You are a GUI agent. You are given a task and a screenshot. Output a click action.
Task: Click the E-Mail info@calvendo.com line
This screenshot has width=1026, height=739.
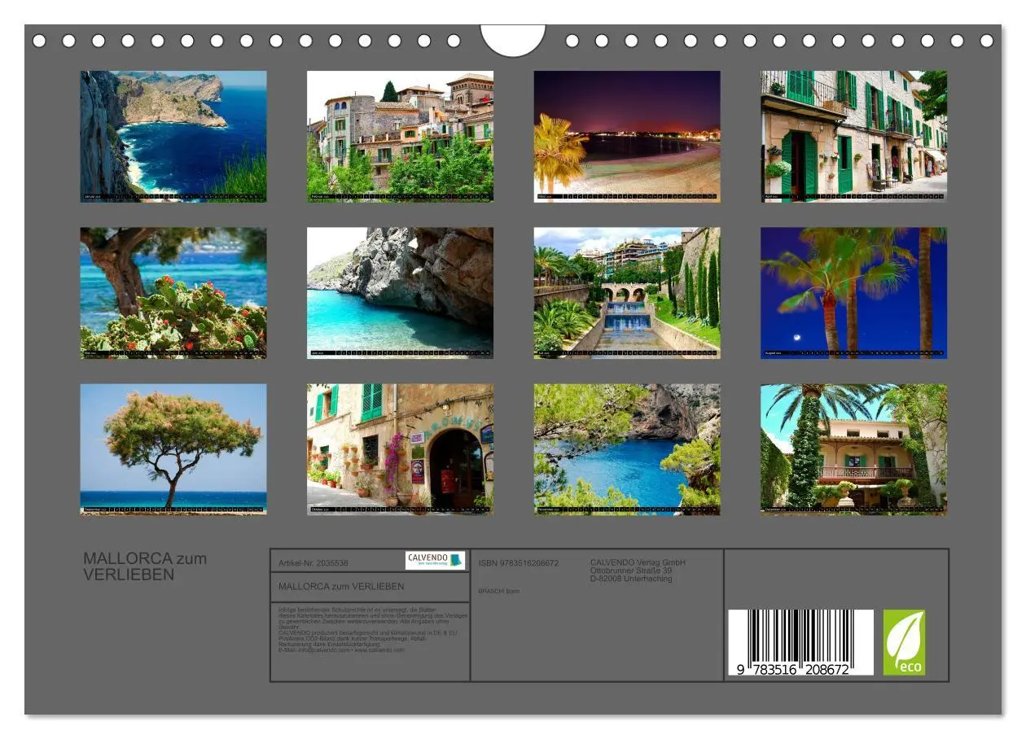coord(341,649)
